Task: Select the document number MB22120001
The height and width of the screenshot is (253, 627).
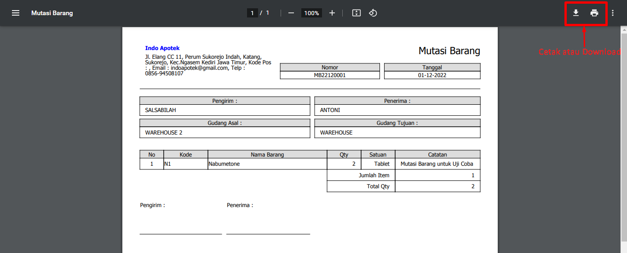Action: [x=330, y=75]
